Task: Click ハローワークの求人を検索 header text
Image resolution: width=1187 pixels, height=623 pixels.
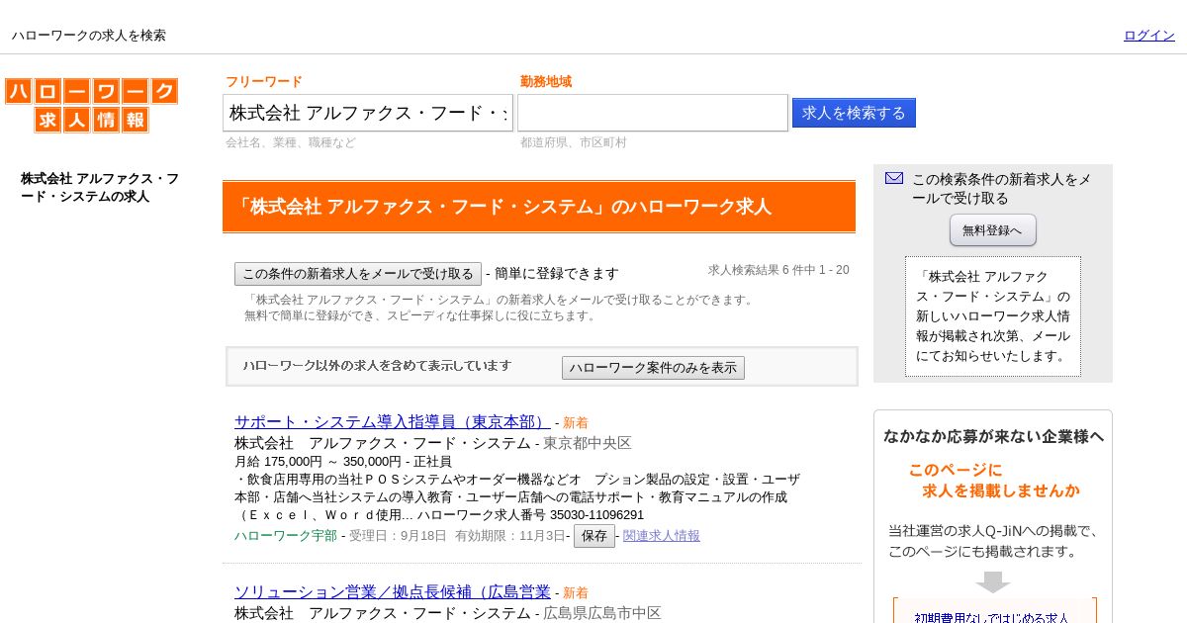Action: 89,36
